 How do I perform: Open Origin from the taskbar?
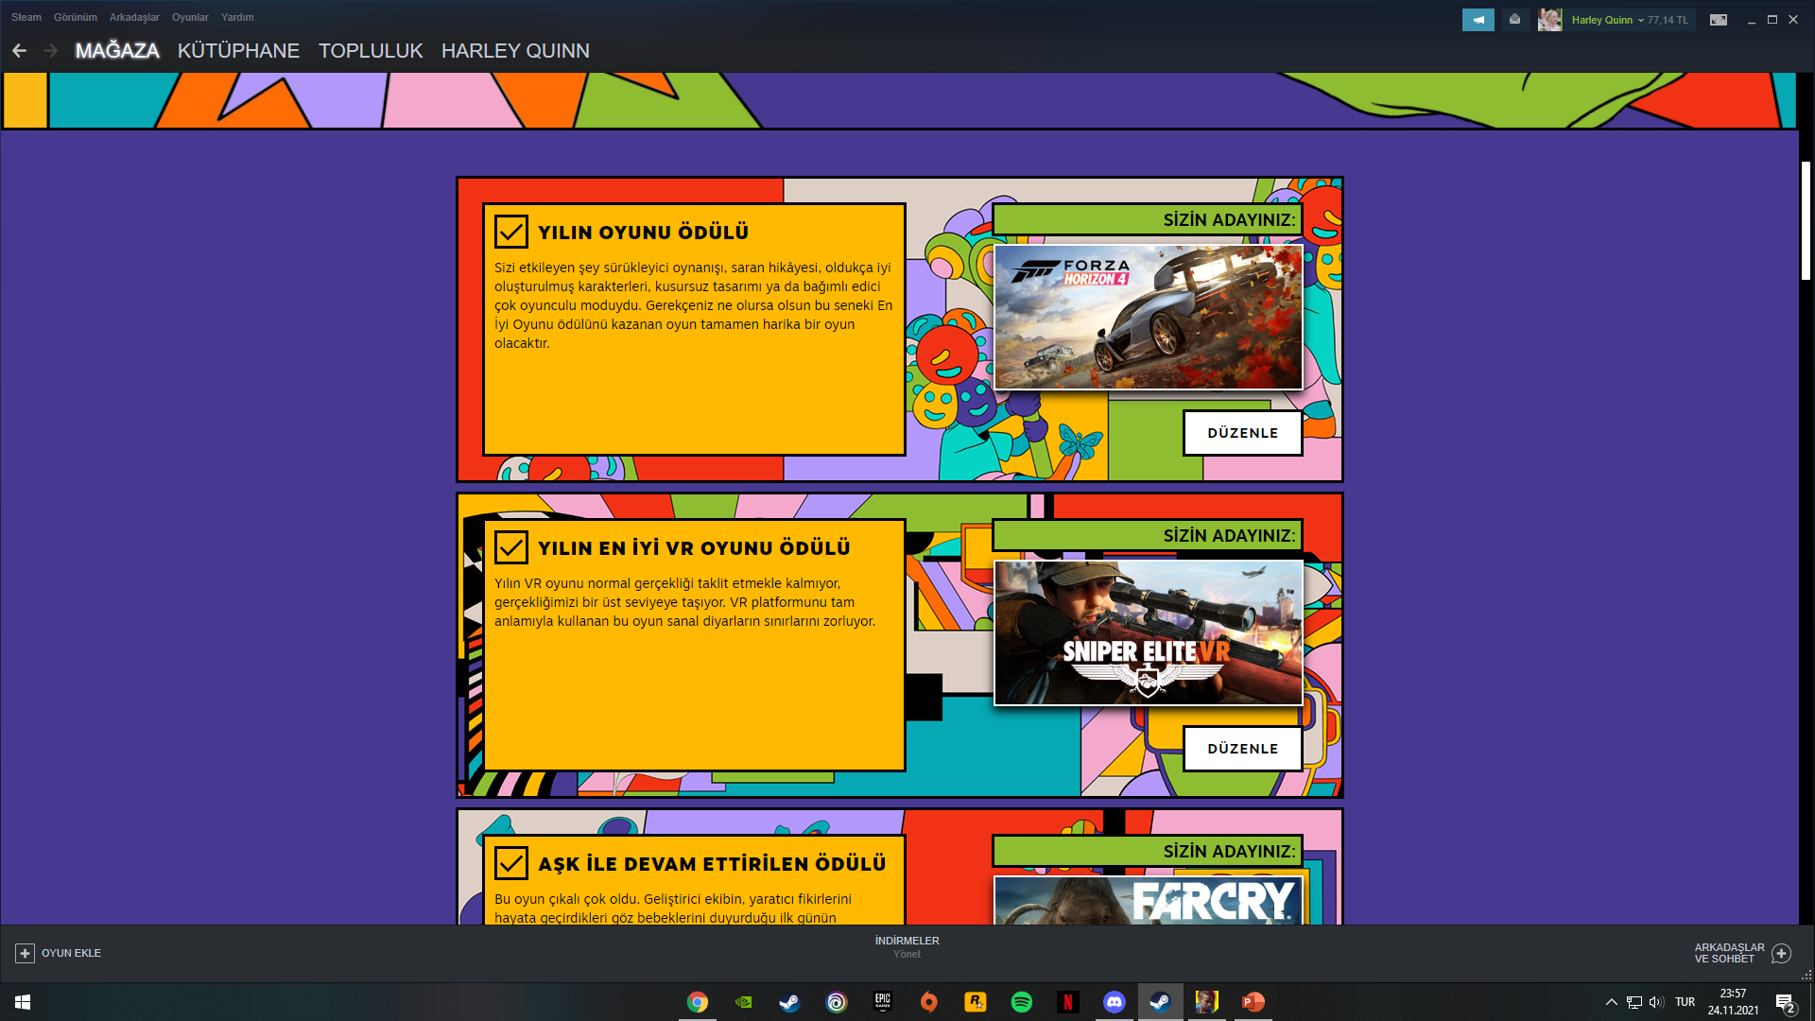[929, 1002]
